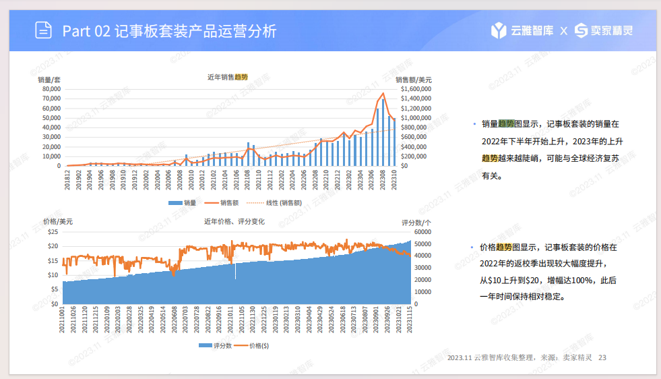The height and width of the screenshot is (379, 661).
Task: Click the 云雅智库 brand name in the header
Action: [532, 30]
